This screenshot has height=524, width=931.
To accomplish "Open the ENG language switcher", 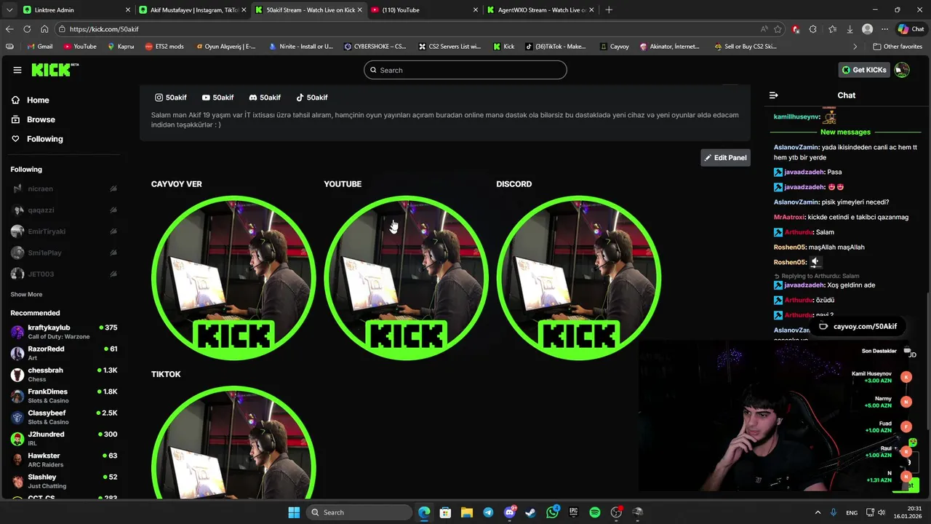I will click(852, 513).
